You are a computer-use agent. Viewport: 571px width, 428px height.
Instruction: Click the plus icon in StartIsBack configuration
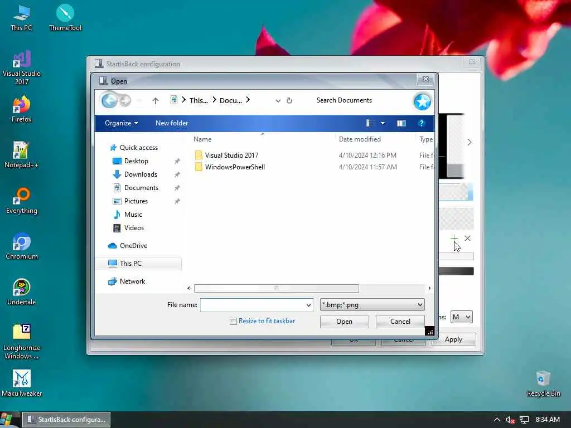(x=454, y=239)
